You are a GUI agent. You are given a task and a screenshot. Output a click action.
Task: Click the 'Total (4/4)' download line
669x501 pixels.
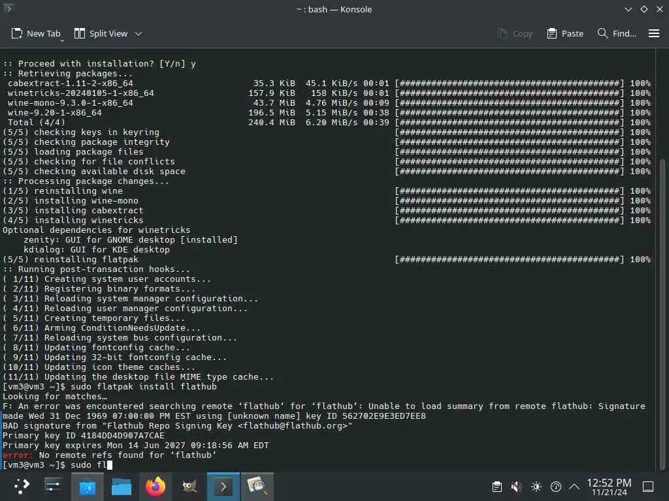[37, 122]
